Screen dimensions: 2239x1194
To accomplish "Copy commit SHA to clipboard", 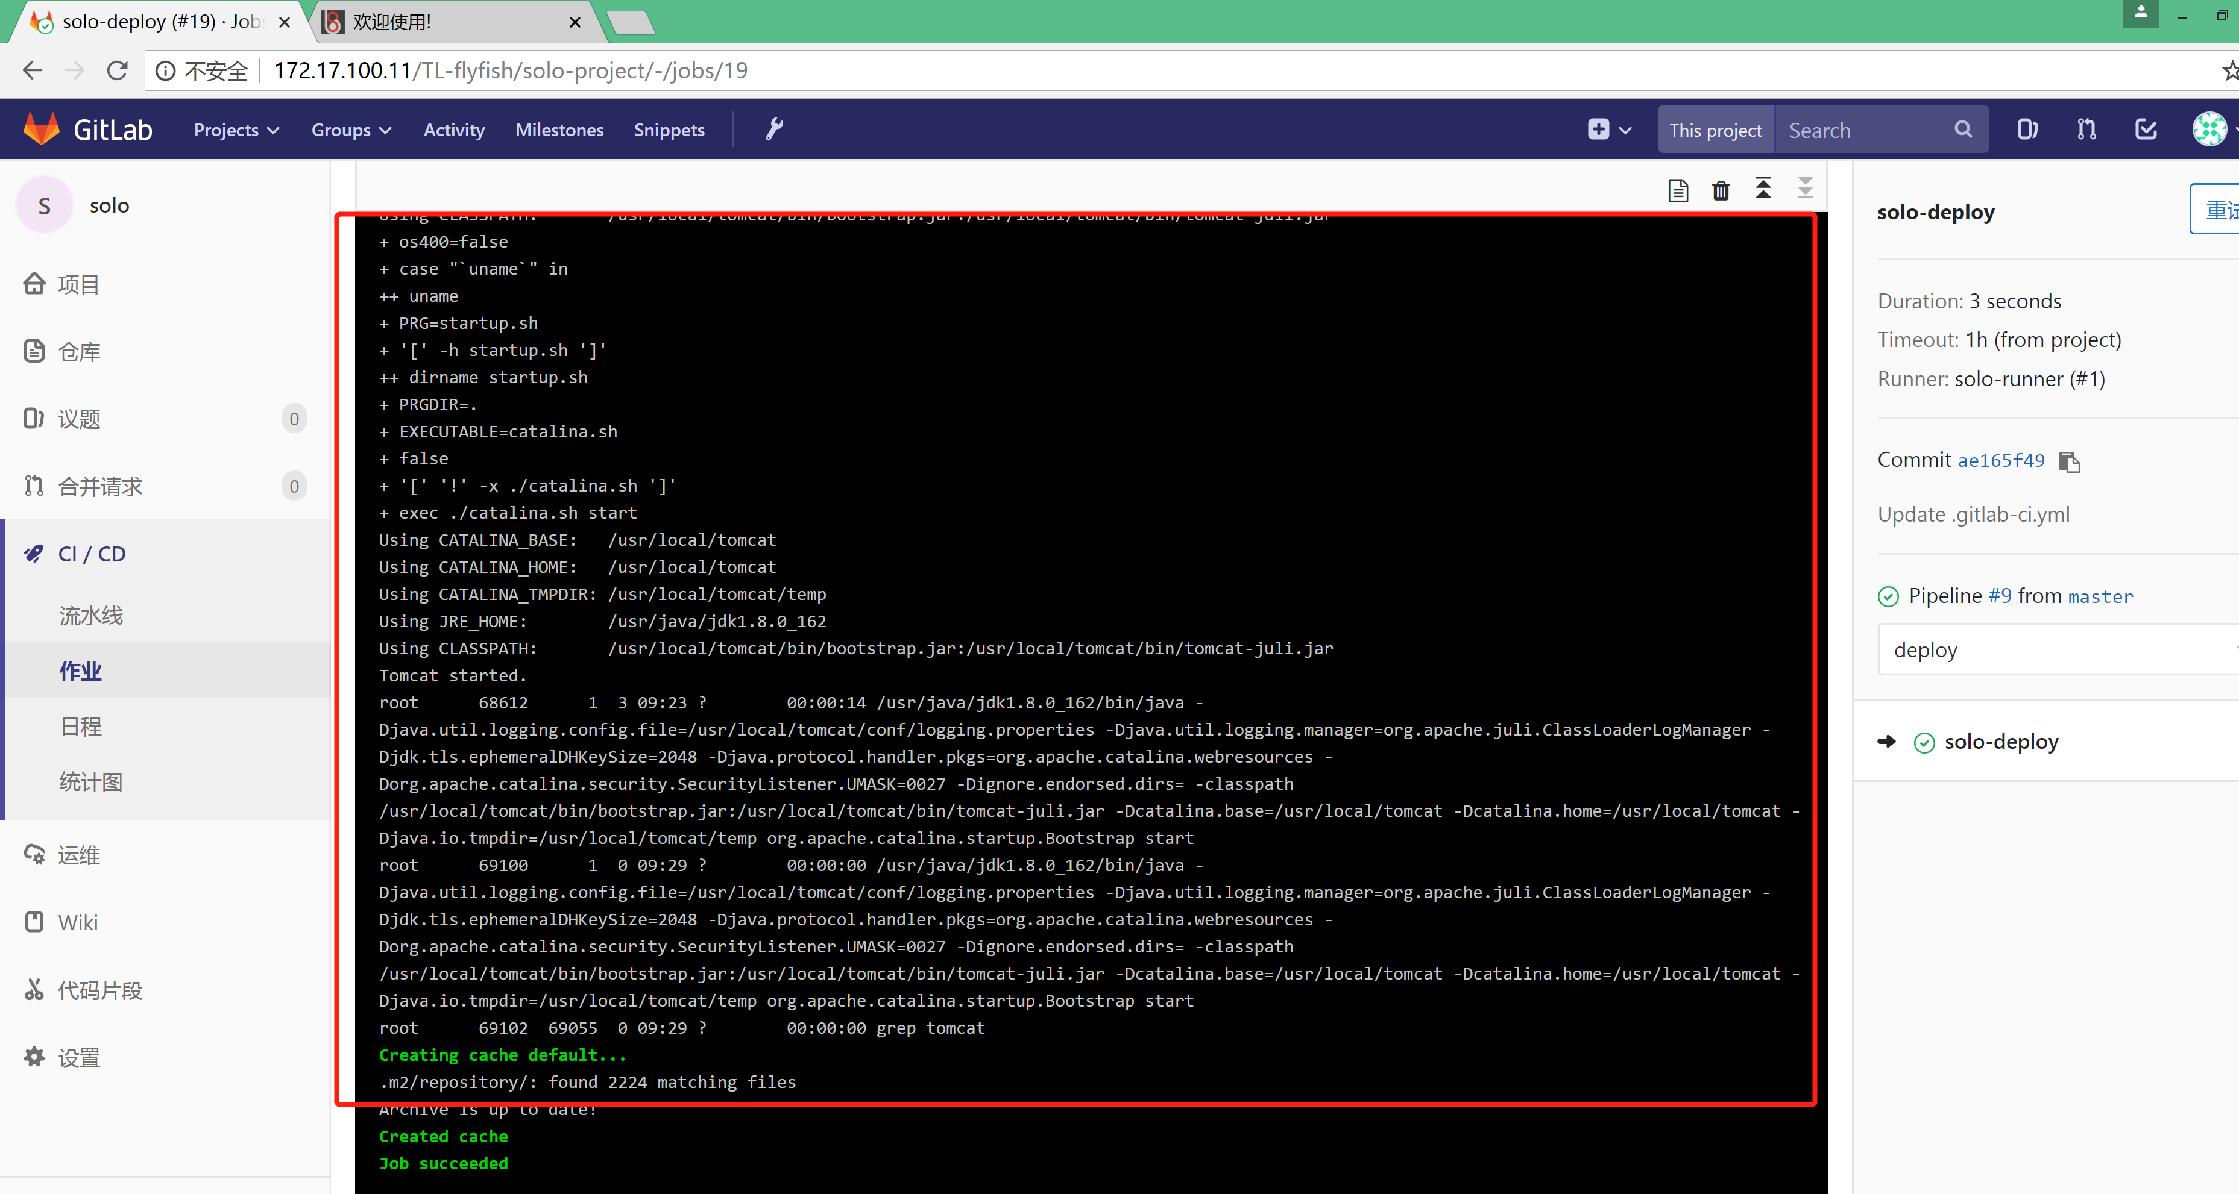I will pyautogui.click(x=2068, y=462).
